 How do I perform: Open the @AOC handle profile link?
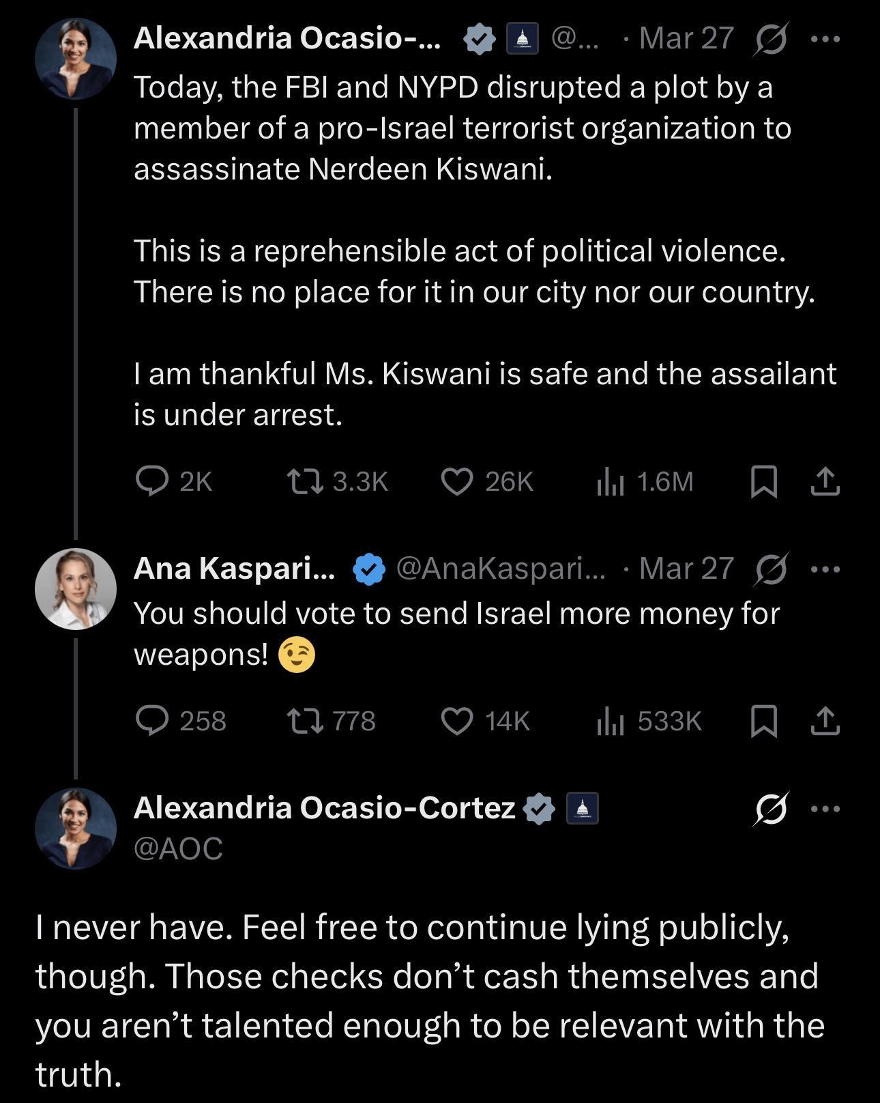tap(178, 848)
